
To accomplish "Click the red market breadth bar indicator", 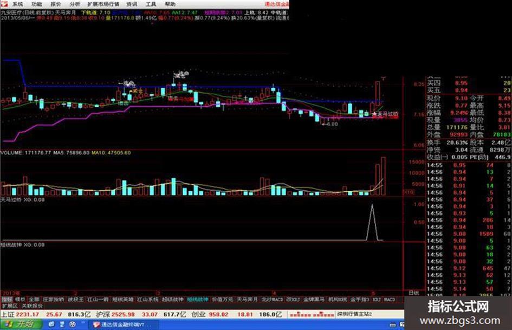I will click(312, 315).
